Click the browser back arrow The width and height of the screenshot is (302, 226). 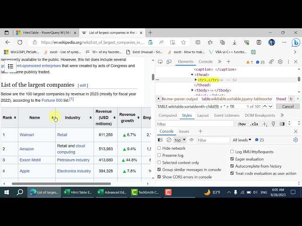[8, 42]
